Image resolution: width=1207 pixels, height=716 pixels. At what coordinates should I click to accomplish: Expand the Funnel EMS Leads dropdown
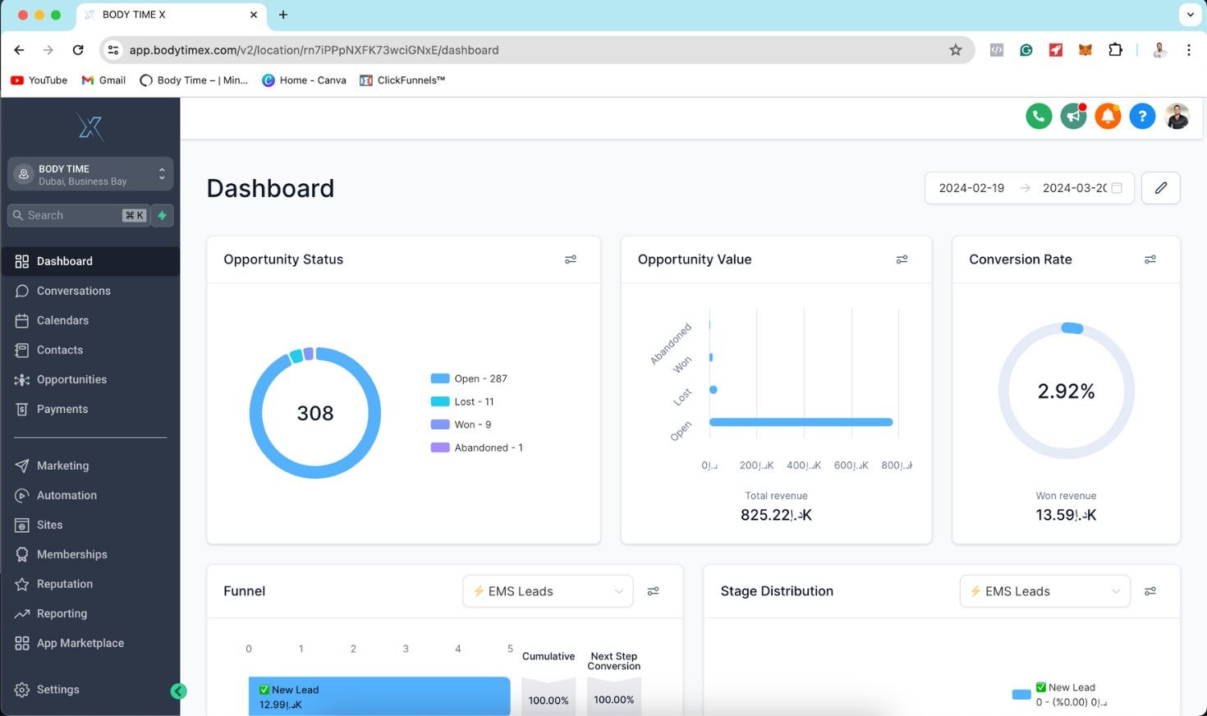click(x=548, y=591)
